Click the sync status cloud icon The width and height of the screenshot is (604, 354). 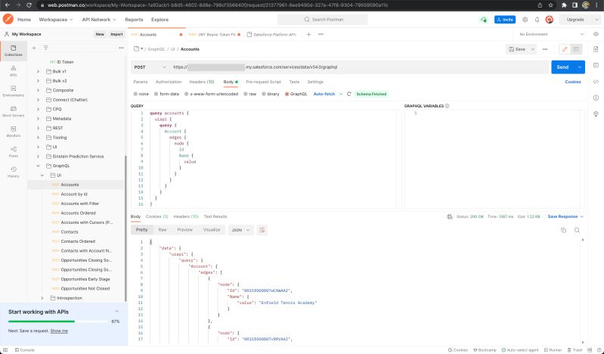pyautogui.click(x=484, y=20)
